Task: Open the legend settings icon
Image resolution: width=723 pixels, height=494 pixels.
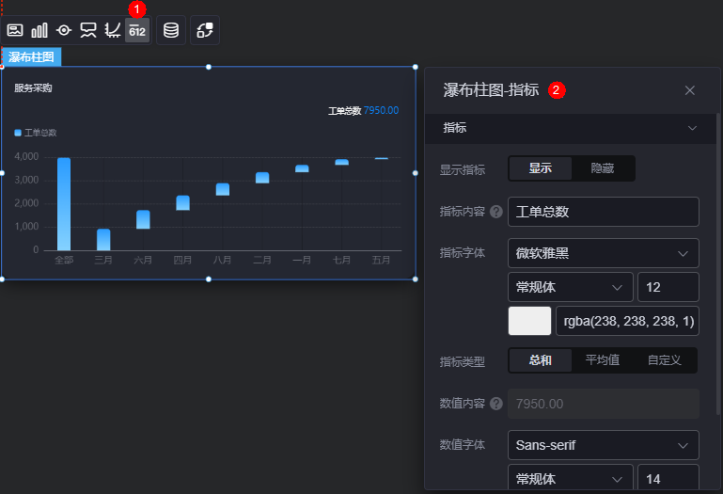Action: [88, 30]
